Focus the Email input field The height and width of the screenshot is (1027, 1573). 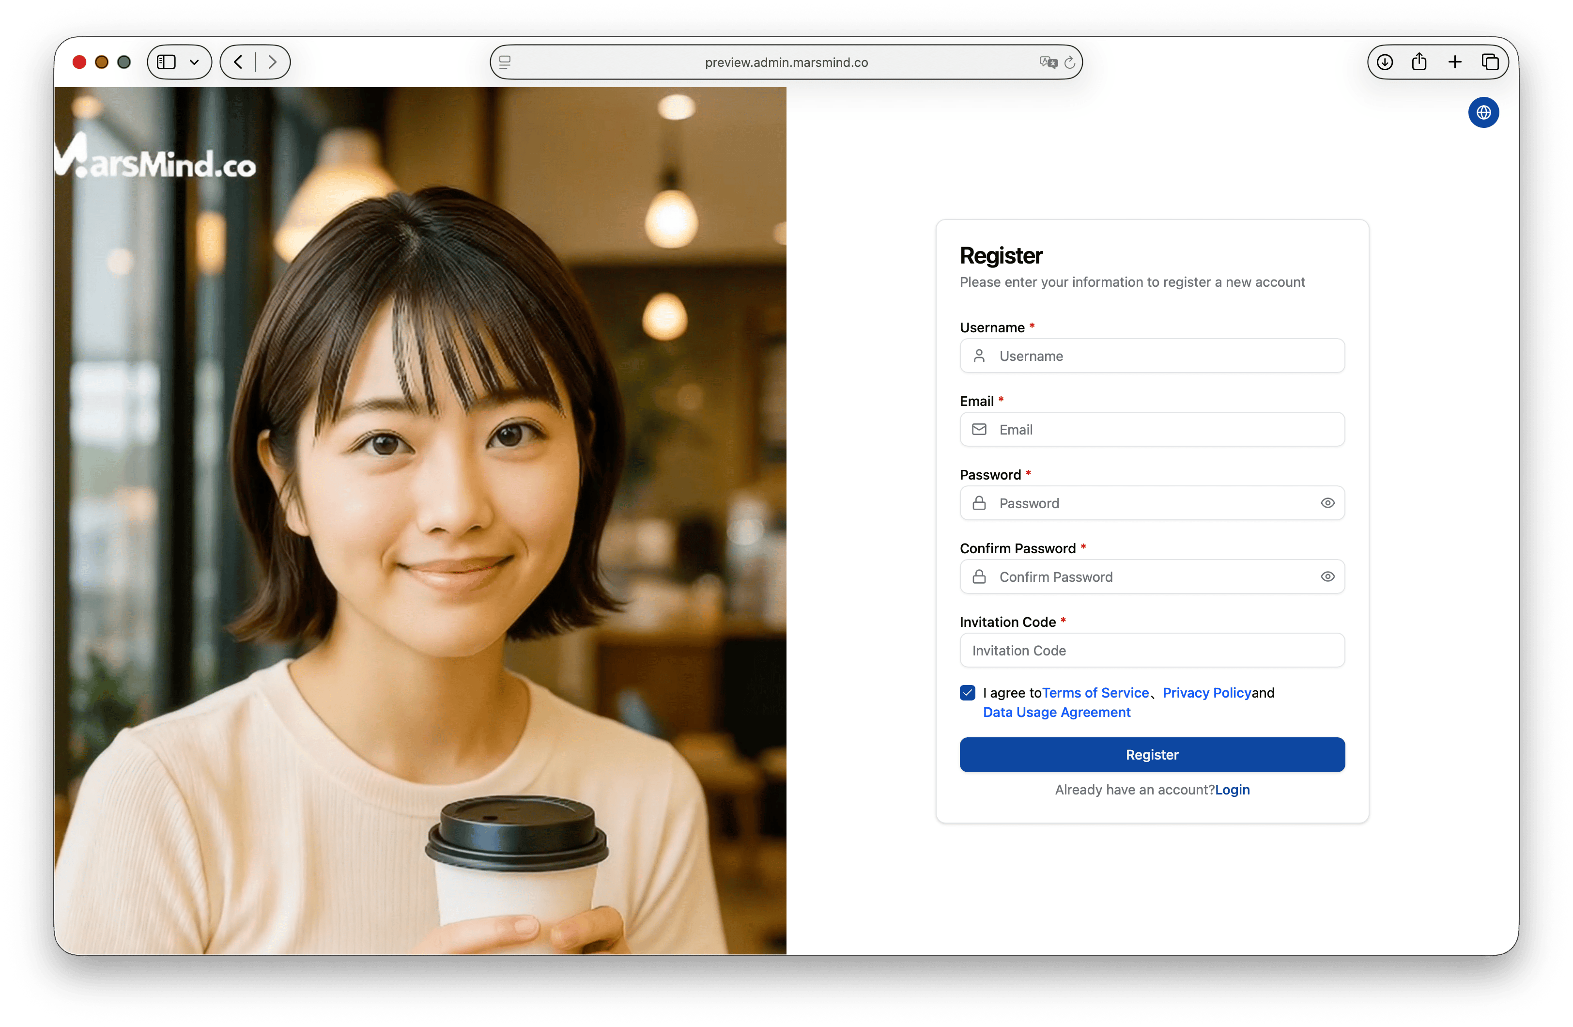point(1151,429)
